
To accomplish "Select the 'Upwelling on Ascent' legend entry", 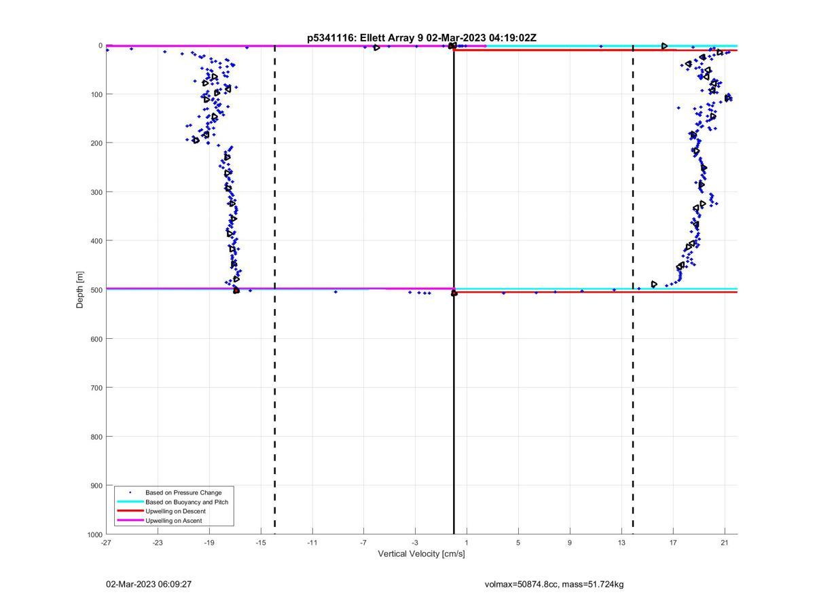I will (174, 520).
